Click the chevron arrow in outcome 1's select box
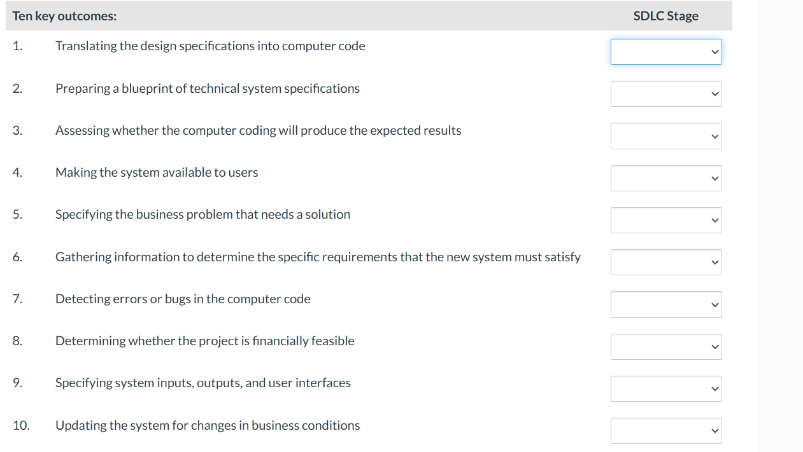 pos(714,51)
